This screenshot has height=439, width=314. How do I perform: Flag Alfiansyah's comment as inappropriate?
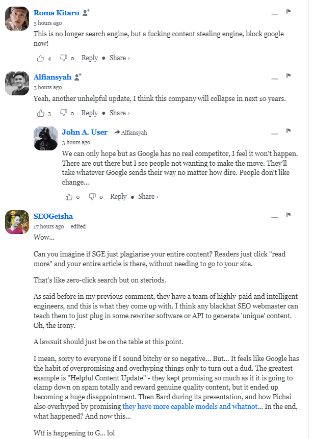[288, 76]
